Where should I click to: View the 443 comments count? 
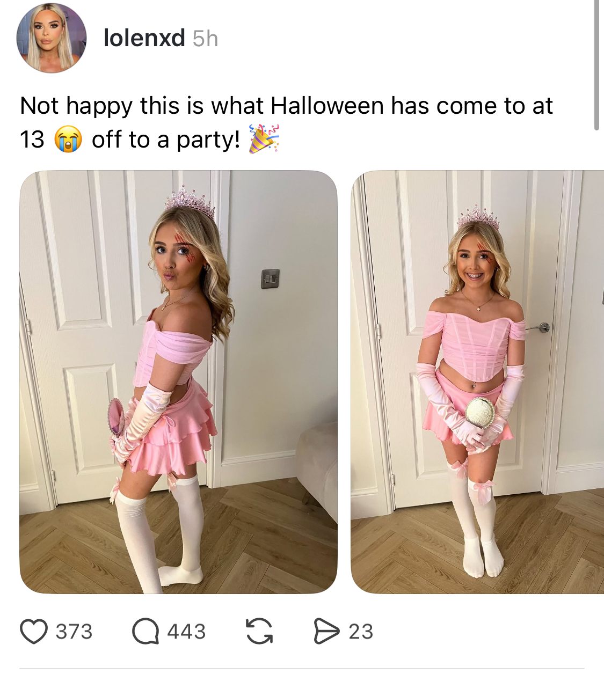point(186,632)
